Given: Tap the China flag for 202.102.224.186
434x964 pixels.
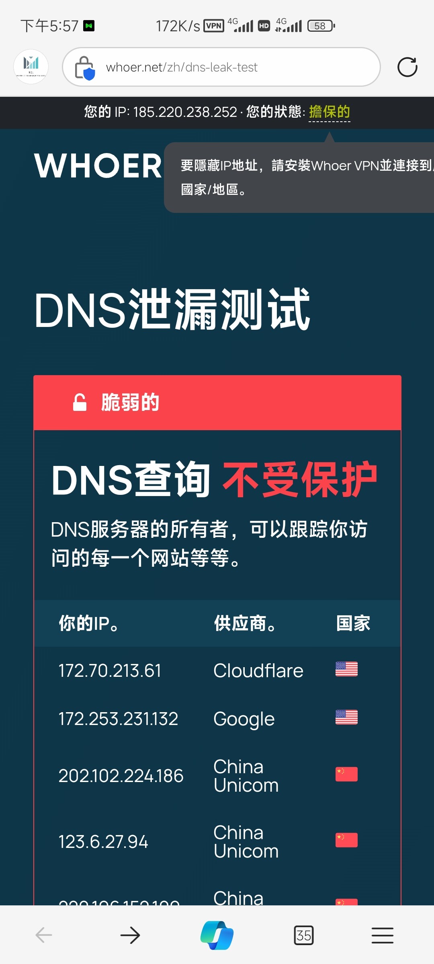Looking at the screenshot, I should point(346,774).
